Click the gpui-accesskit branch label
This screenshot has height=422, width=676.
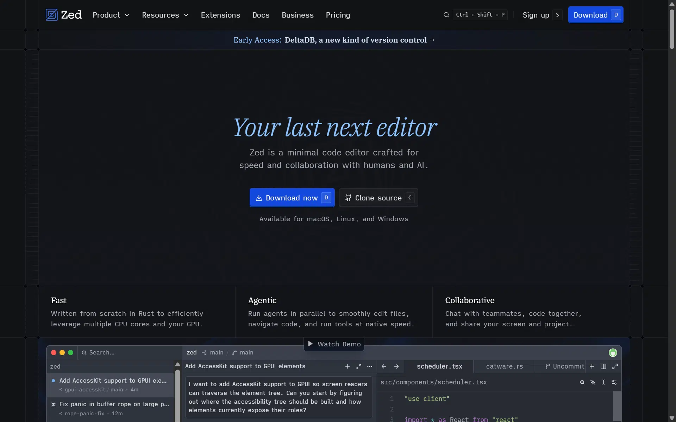(84, 390)
